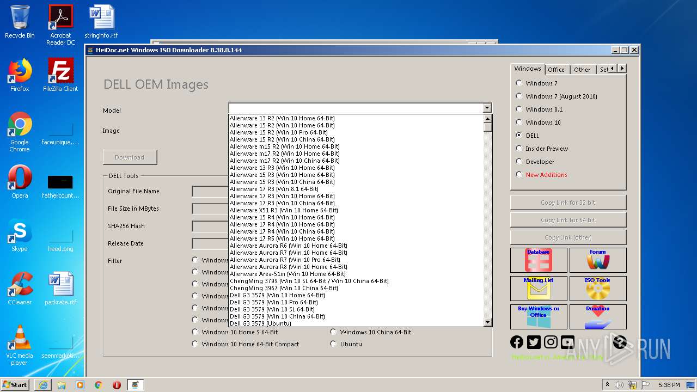Collapse the Model dropdown arrow
The image size is (697, 392).
487,108
